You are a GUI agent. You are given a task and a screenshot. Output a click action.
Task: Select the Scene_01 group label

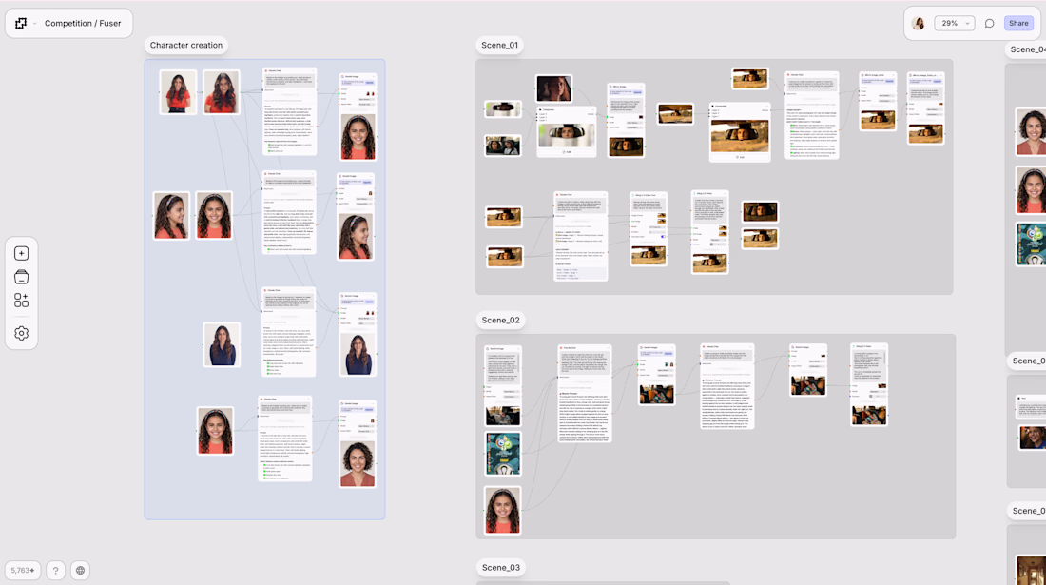[x=499, y=46]
